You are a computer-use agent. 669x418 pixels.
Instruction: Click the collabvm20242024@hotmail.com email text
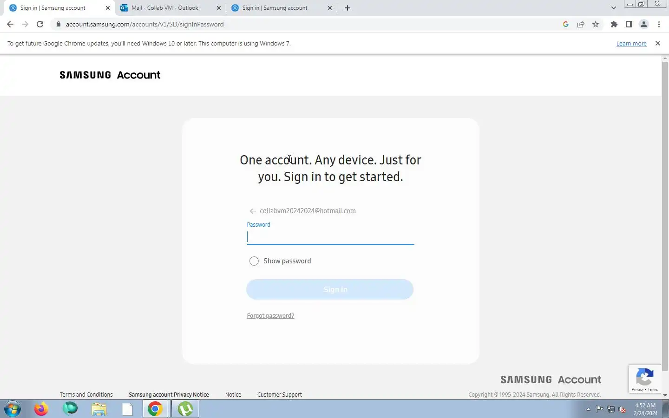tap(308, 211)
